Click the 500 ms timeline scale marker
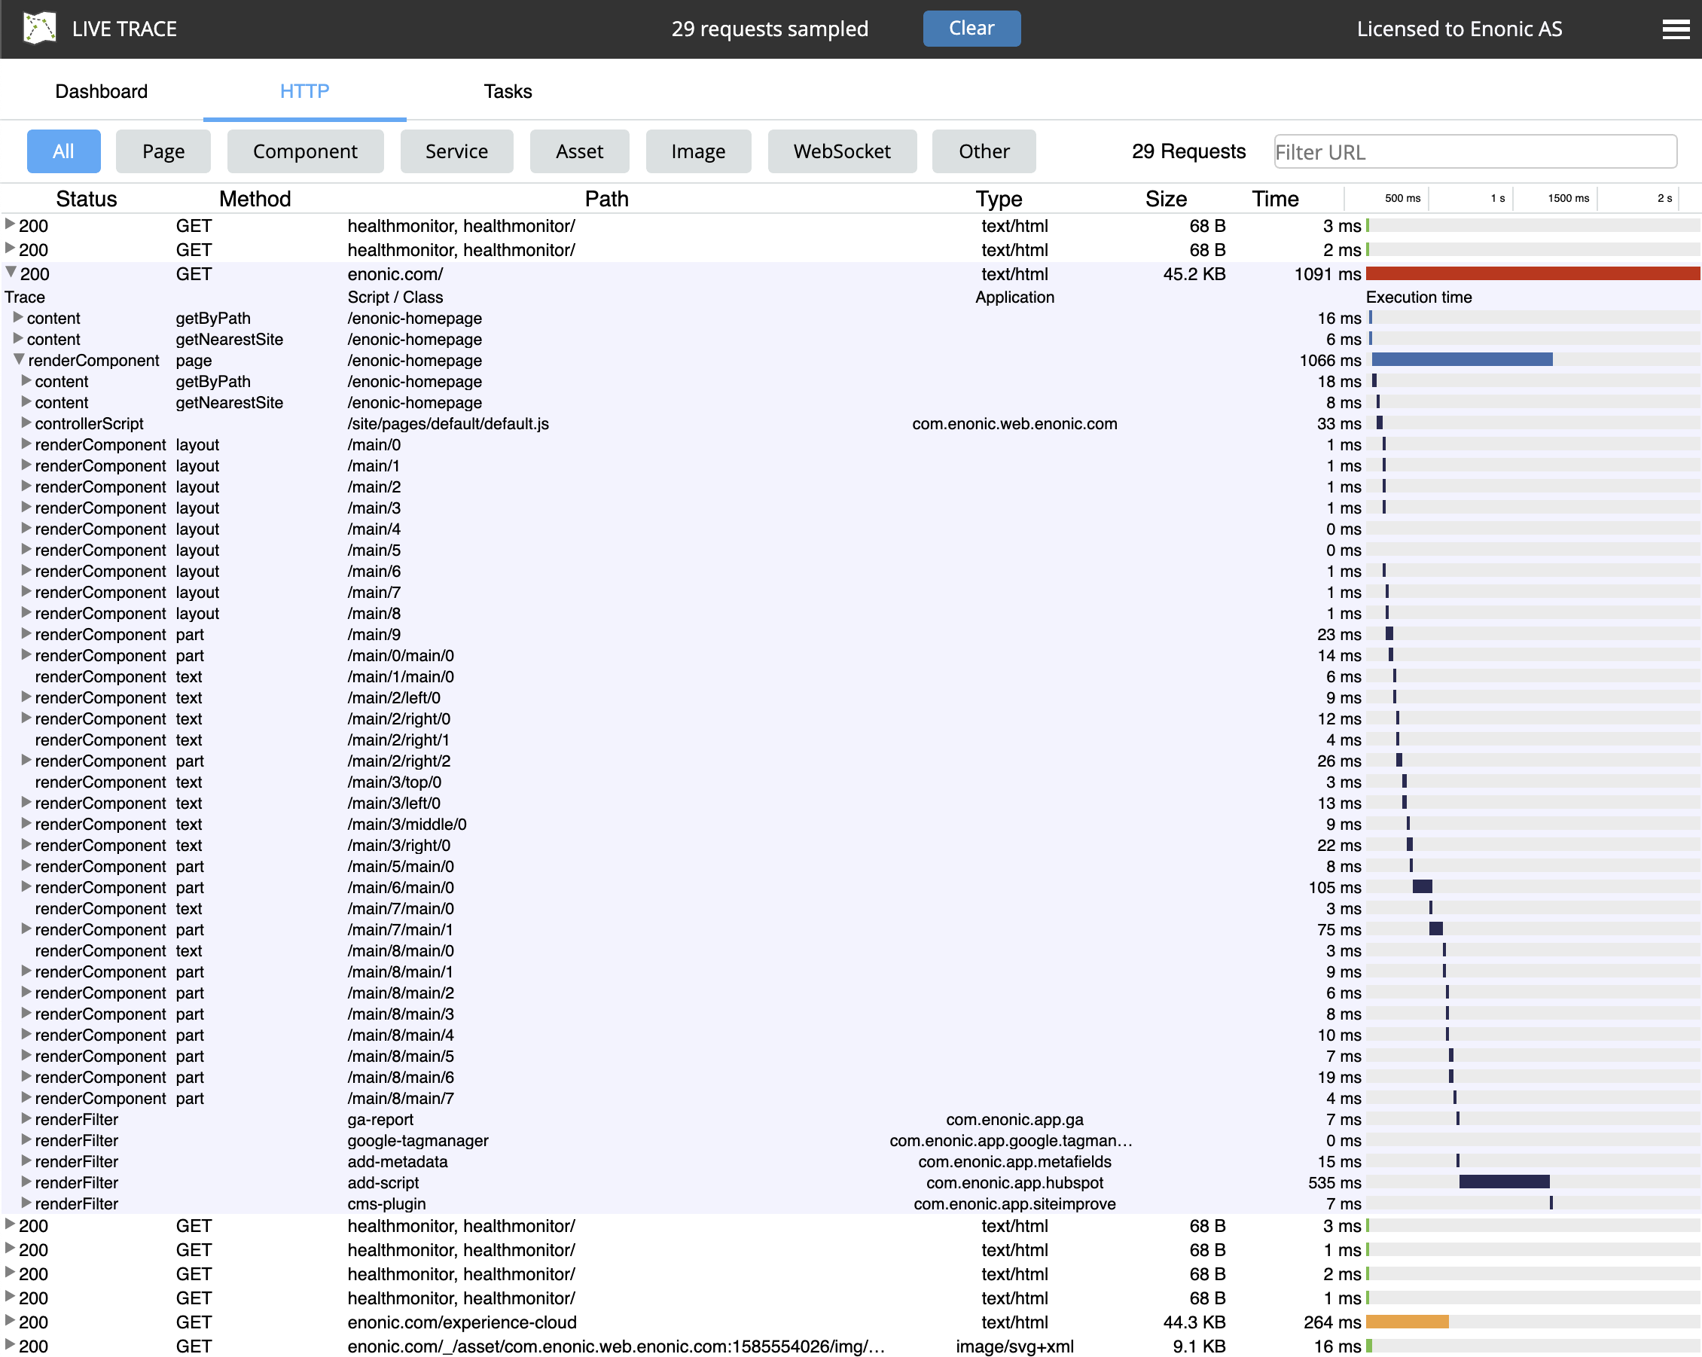Image resolution: width=1702 pixels, height=1357 pixels. pos(1403,199)
